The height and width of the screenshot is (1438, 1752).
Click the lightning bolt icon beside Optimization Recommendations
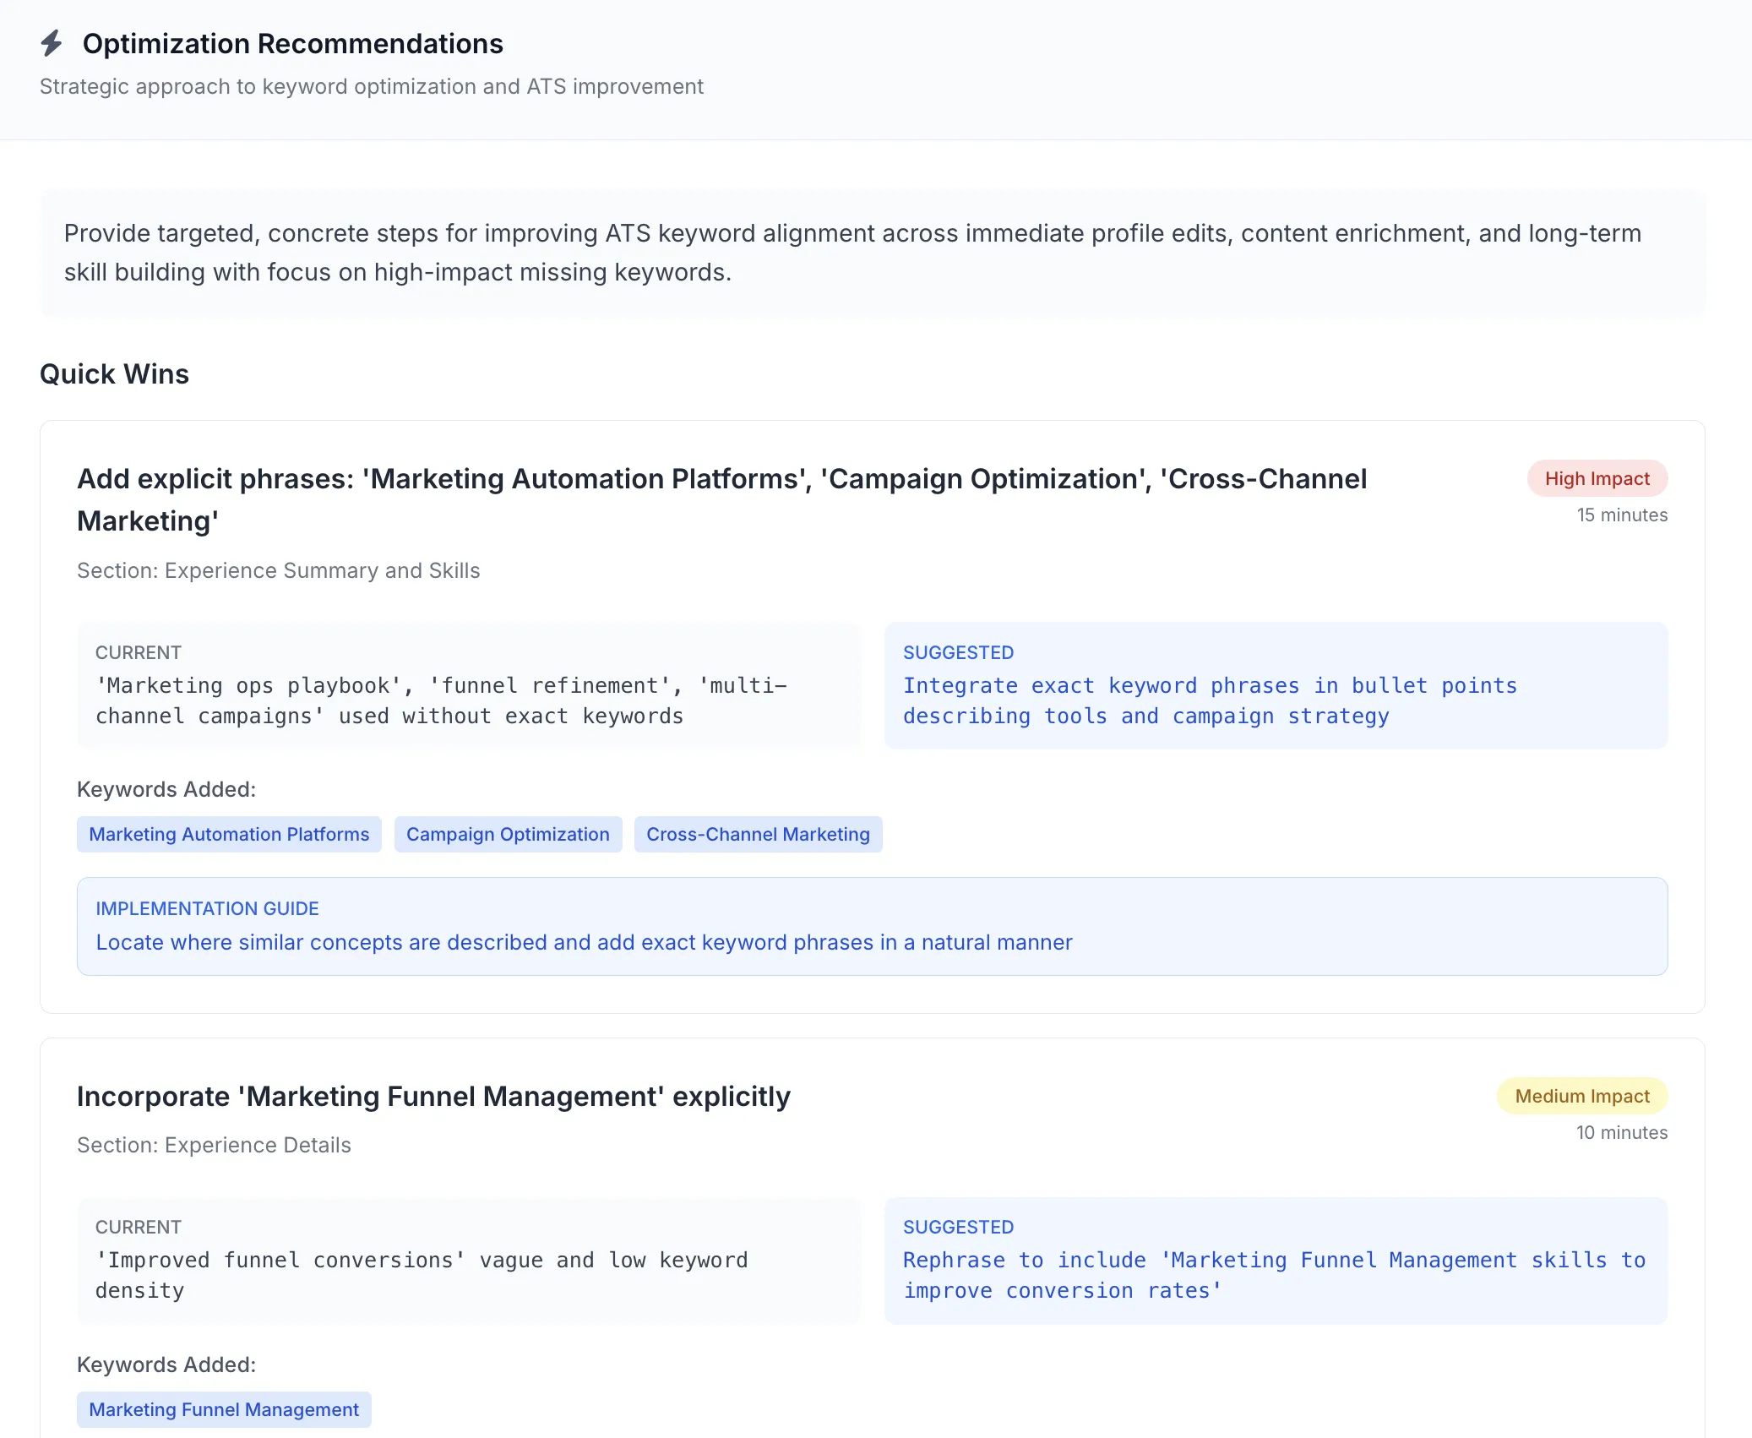pyautogui.click(x=52, y=43)
